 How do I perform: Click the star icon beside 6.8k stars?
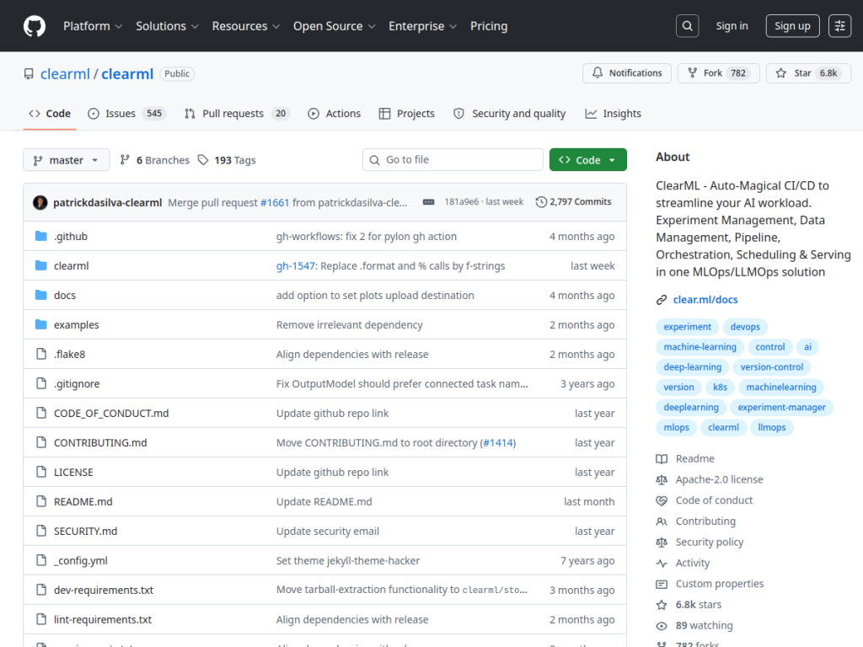(662, 605)
